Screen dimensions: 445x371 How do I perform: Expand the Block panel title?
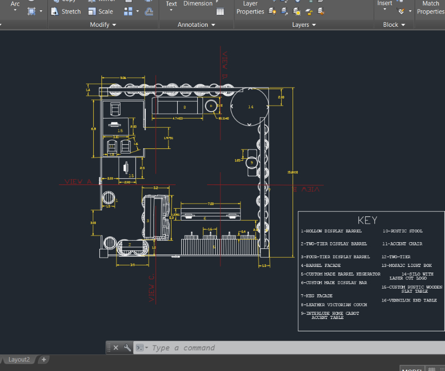point(394,25)
